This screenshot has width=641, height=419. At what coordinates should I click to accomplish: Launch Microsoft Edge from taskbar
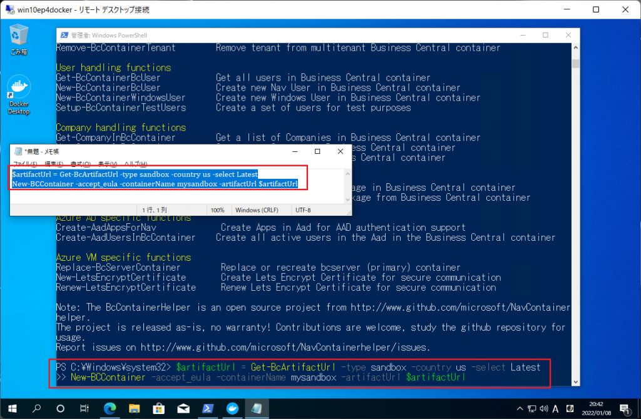[110, 408]
